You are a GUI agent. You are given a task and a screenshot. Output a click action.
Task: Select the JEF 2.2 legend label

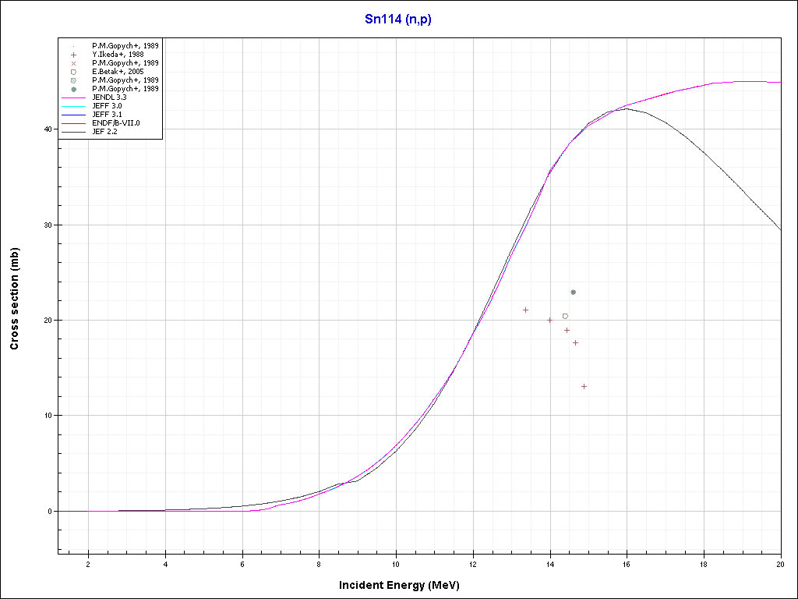pos(105,132)
